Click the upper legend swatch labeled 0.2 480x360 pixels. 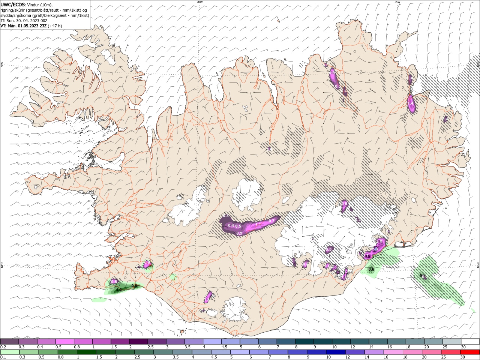point(10,342)
